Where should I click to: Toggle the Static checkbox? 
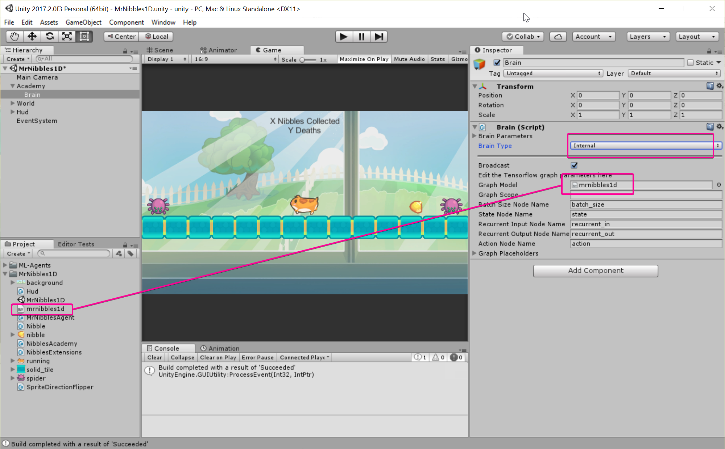click(x=691, y=63)
